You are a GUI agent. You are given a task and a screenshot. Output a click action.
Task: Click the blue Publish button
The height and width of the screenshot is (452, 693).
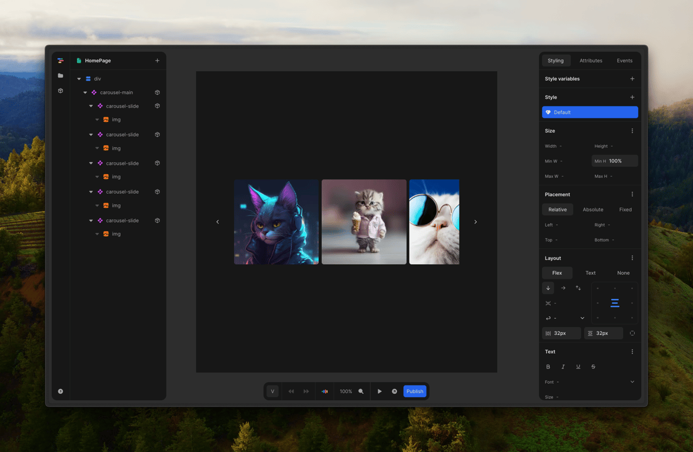click(x=415, y=391)
